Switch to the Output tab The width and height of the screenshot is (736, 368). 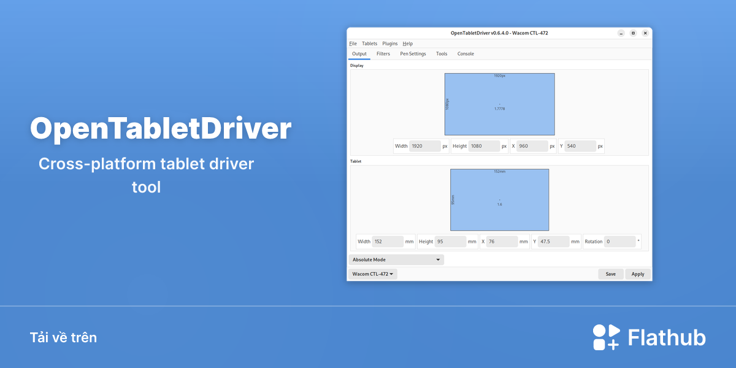[x=359, y=54]
